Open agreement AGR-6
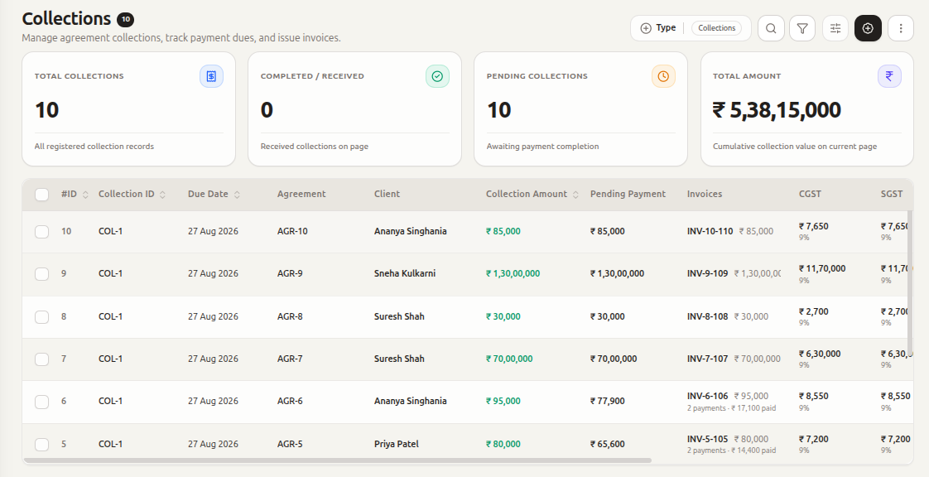The image size is (929, 477). 290,401
